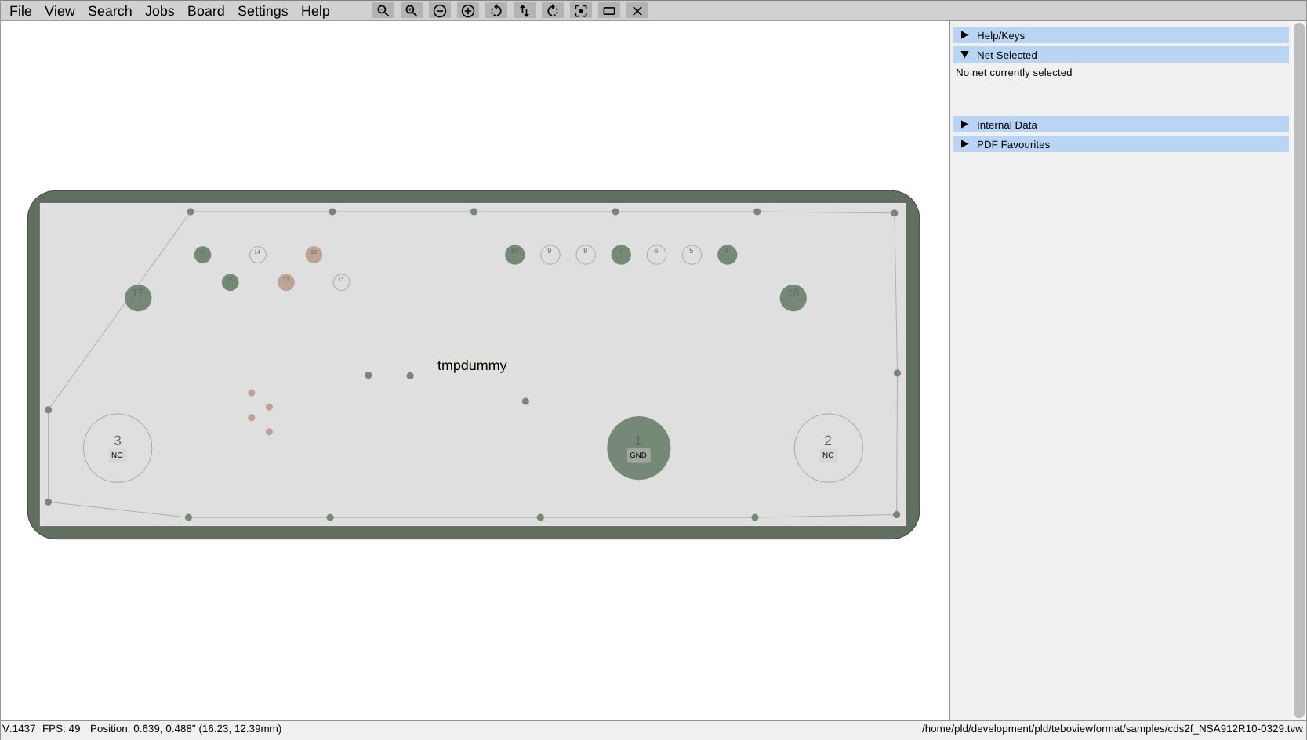The width and height of the screenshot is (1307, 740).
Task: Select green pad 4
Action: 728,255
